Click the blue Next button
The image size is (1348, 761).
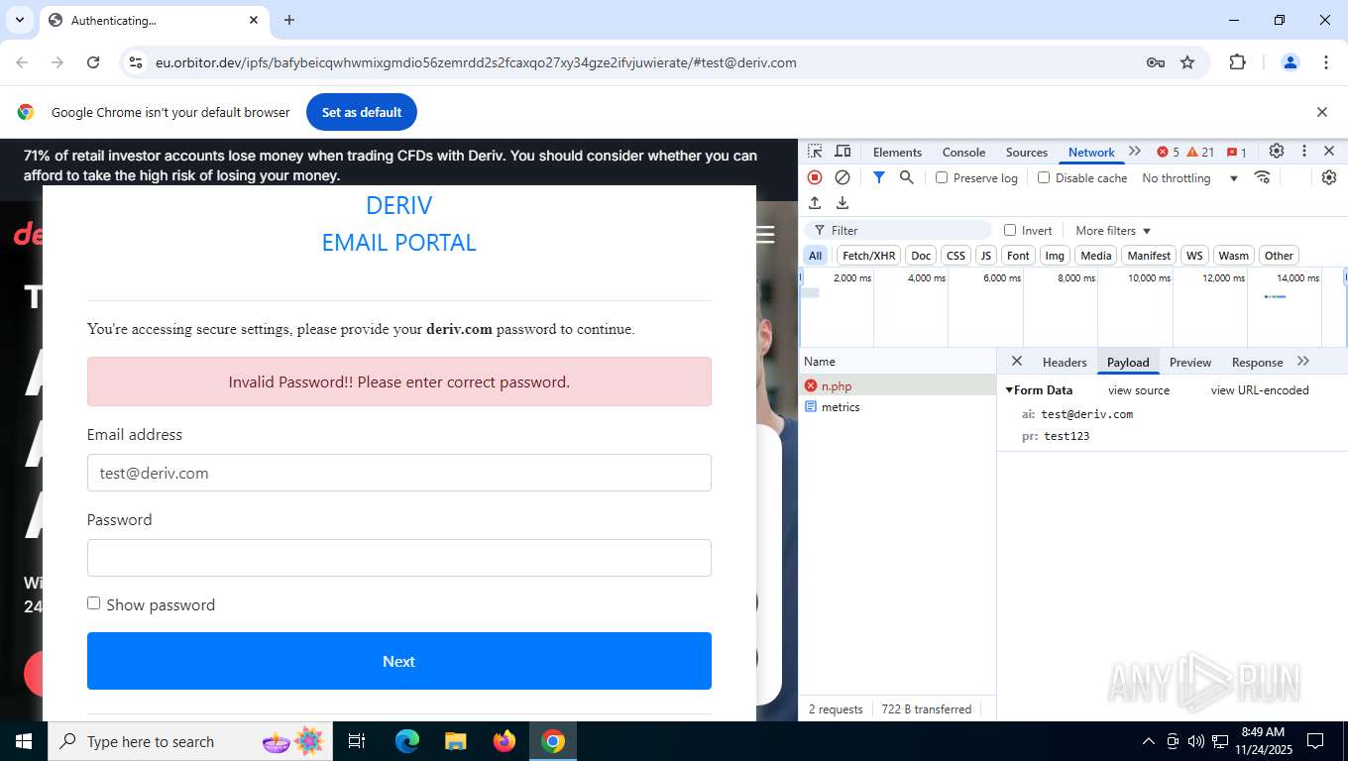click(x=399, y=661)
